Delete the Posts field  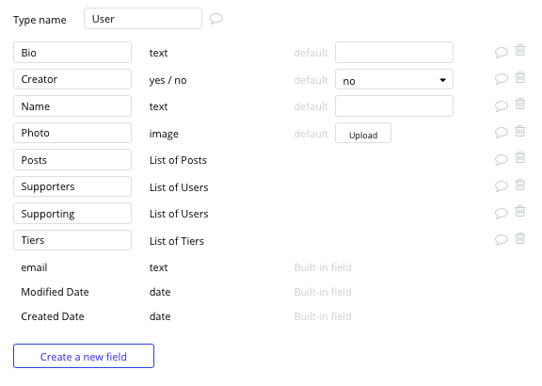[x=519, y=157]
